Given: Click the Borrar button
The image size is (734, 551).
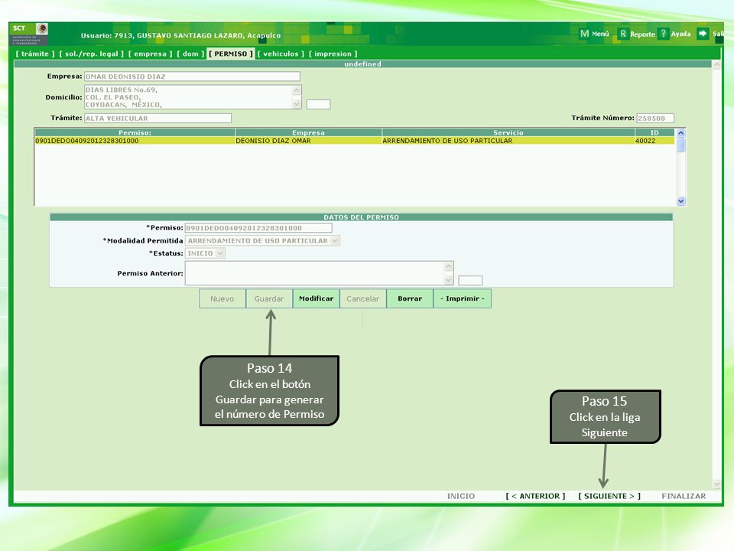Looking at the screenshot, I should 410,298.
